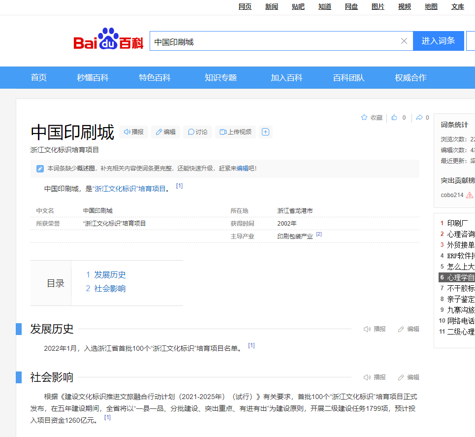Click the 收藏 star icon

click(x=364, y=117)
